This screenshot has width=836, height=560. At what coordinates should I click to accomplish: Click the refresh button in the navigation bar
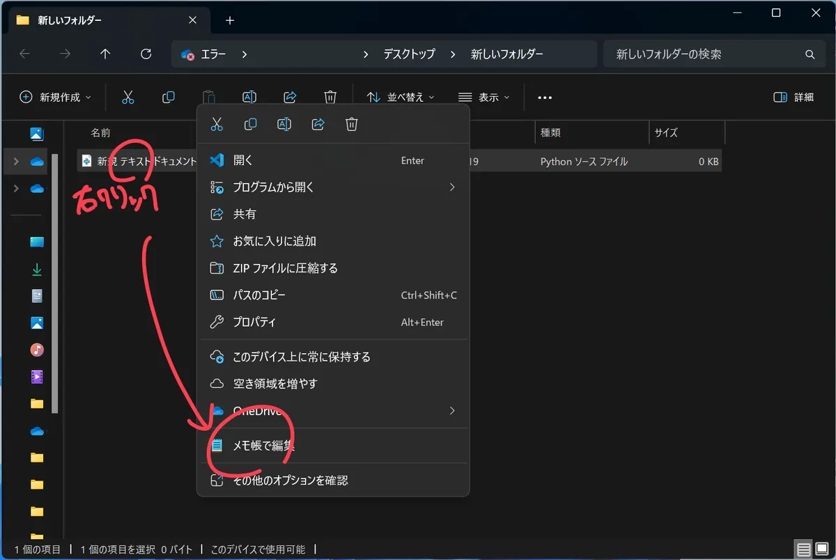point(146,54)
